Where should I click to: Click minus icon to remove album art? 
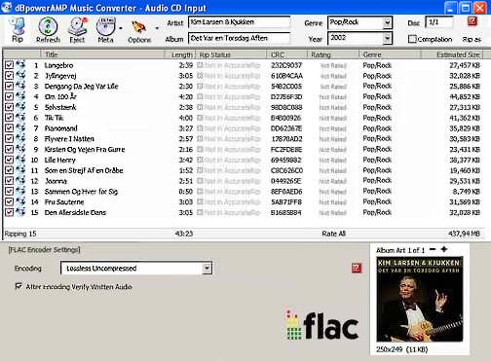433,249
